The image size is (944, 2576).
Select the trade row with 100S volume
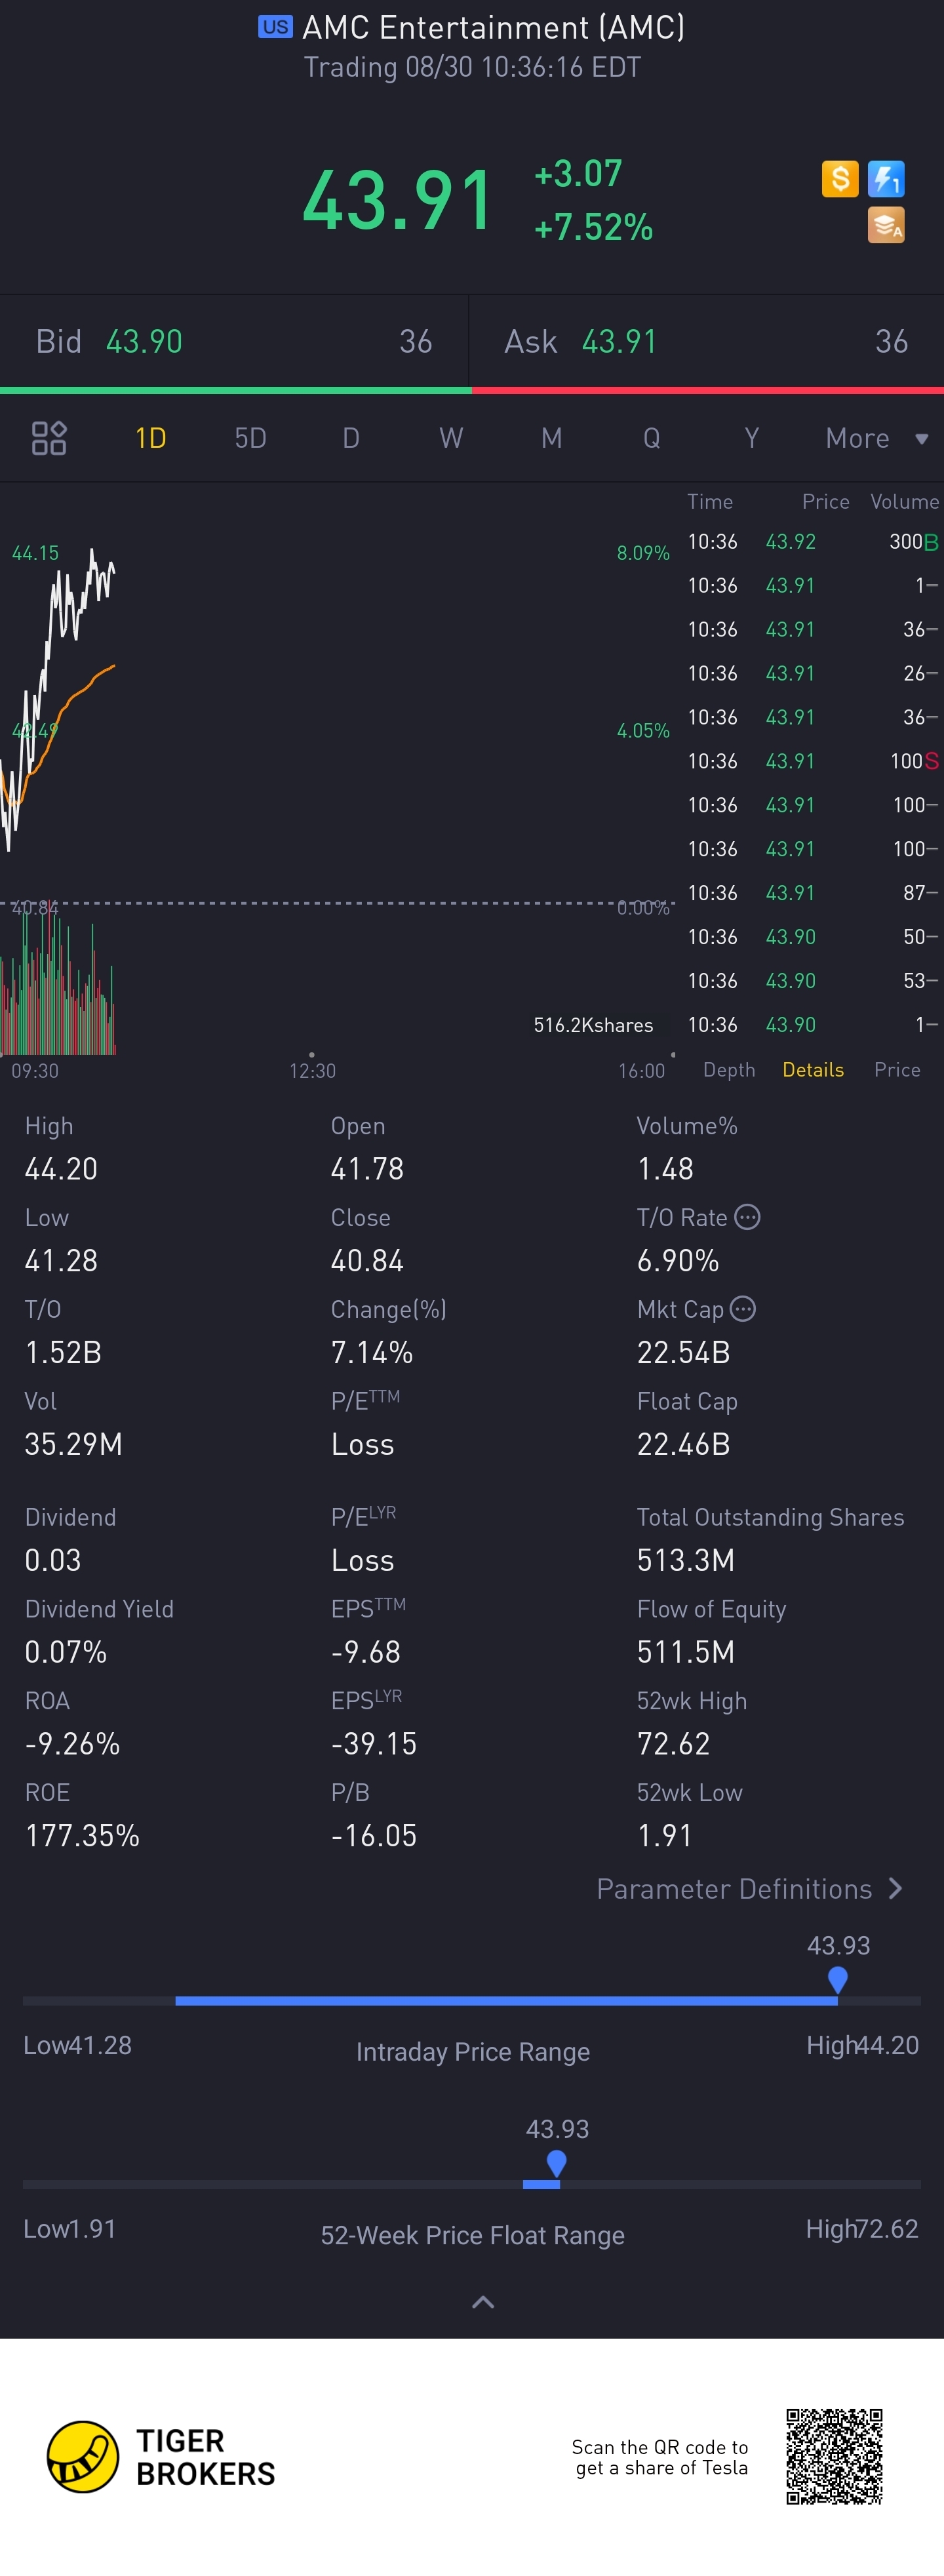point(812,761)
